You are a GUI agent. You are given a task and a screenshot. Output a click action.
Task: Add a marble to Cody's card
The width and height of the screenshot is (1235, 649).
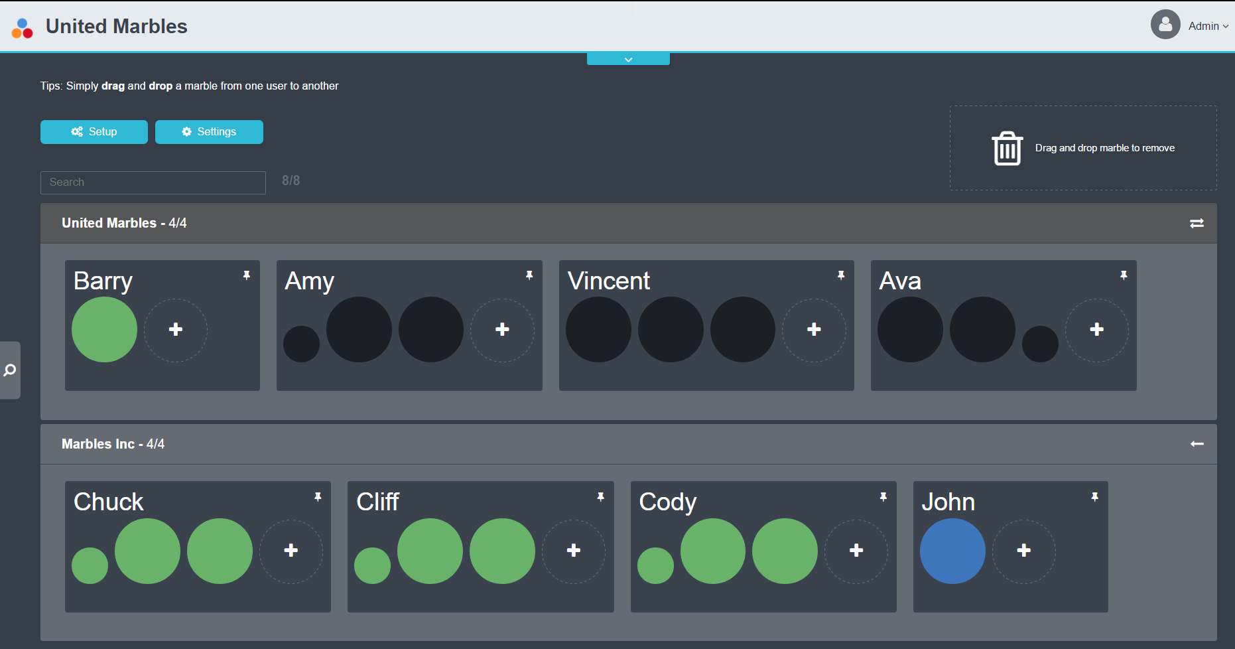pos(856,551)
